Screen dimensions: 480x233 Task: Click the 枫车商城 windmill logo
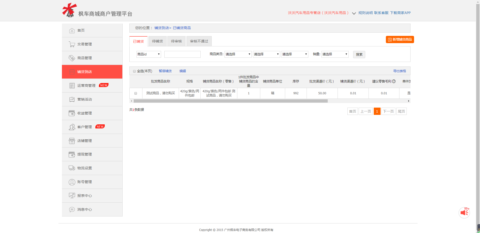(x=69, y=10)
